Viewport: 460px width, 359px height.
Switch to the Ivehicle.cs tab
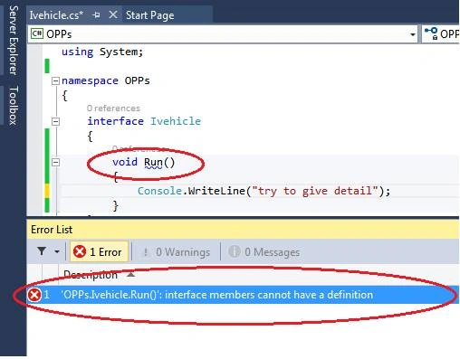56,15
